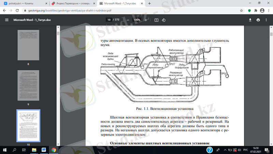Download the PDF file
Viewport: 273px width, 154px height.
coord(250,20)
